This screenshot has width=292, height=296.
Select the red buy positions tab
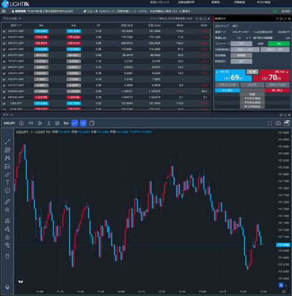(x=277, y=90)
